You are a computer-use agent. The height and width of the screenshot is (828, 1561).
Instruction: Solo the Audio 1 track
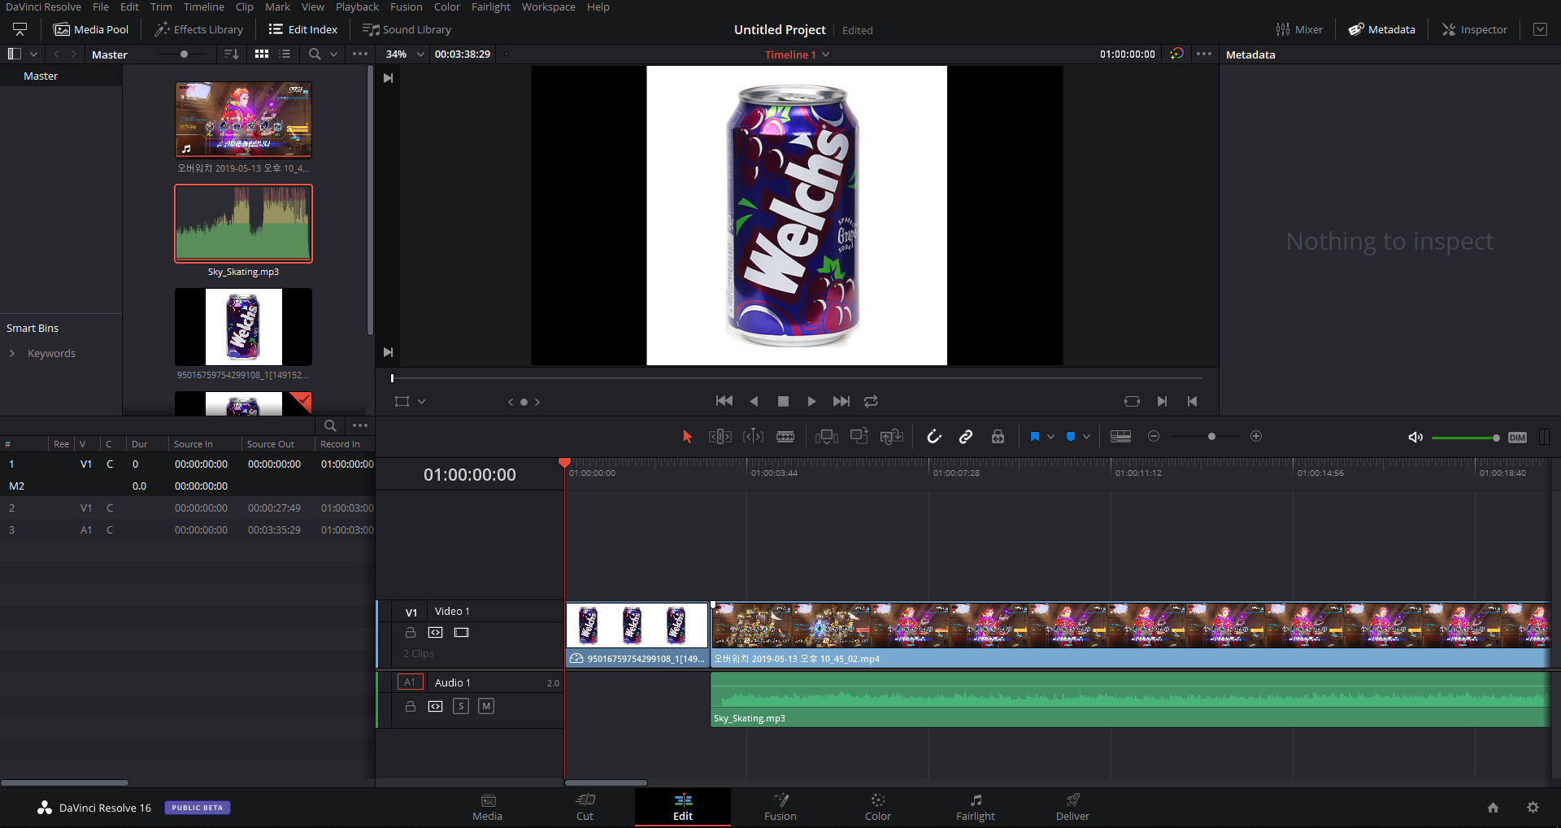coord(461,706)
